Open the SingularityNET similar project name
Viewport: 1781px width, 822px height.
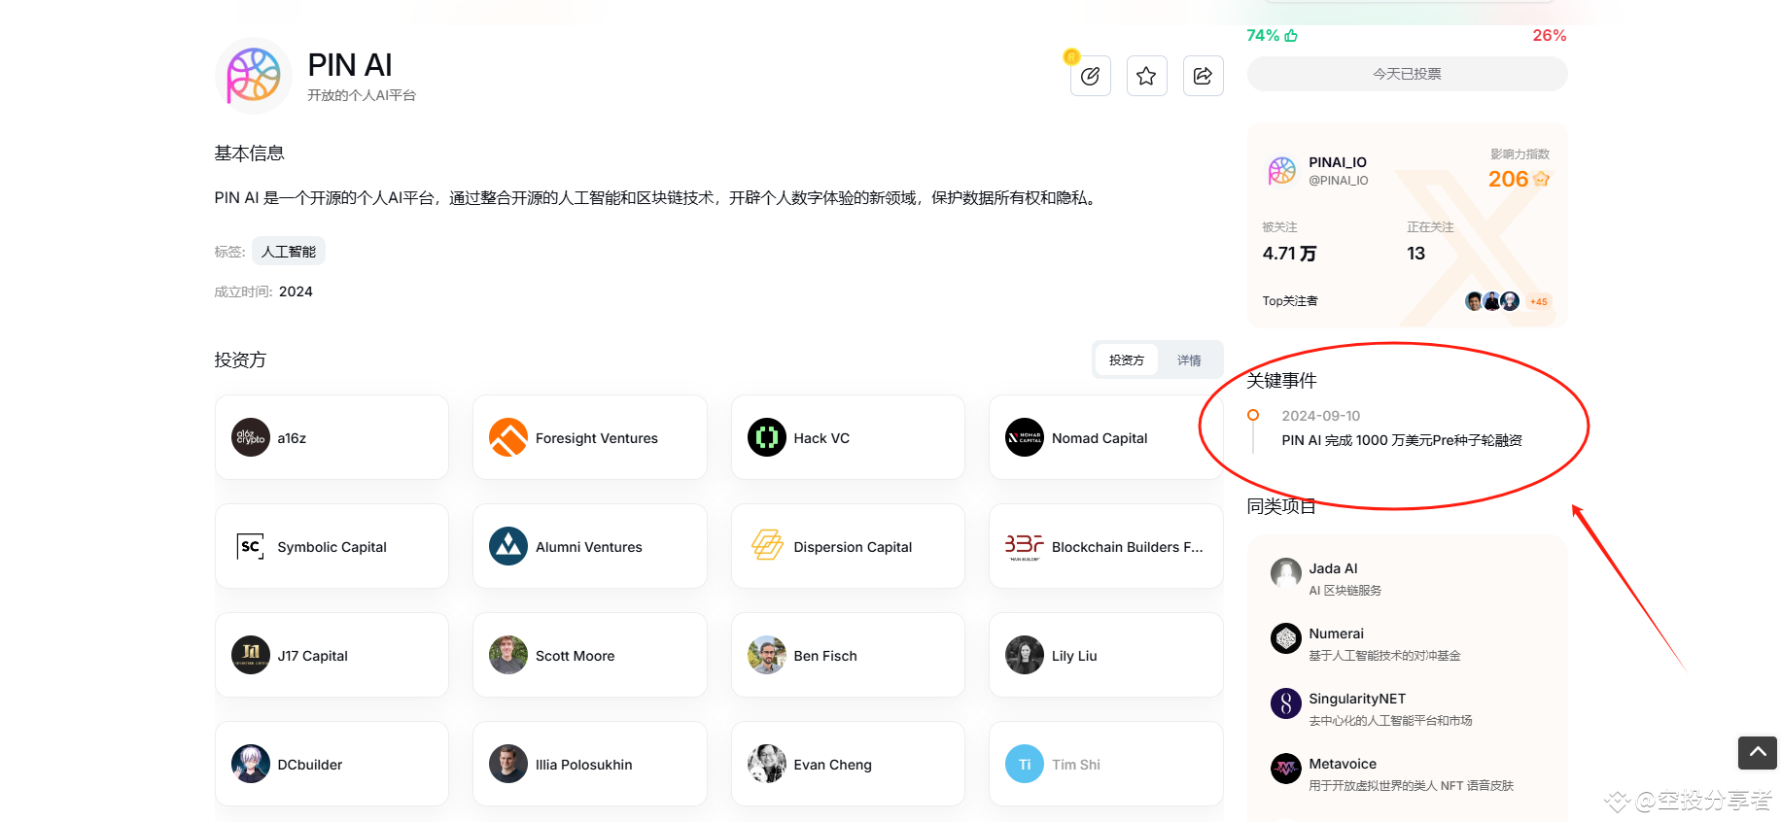(x=1357, y=699)
